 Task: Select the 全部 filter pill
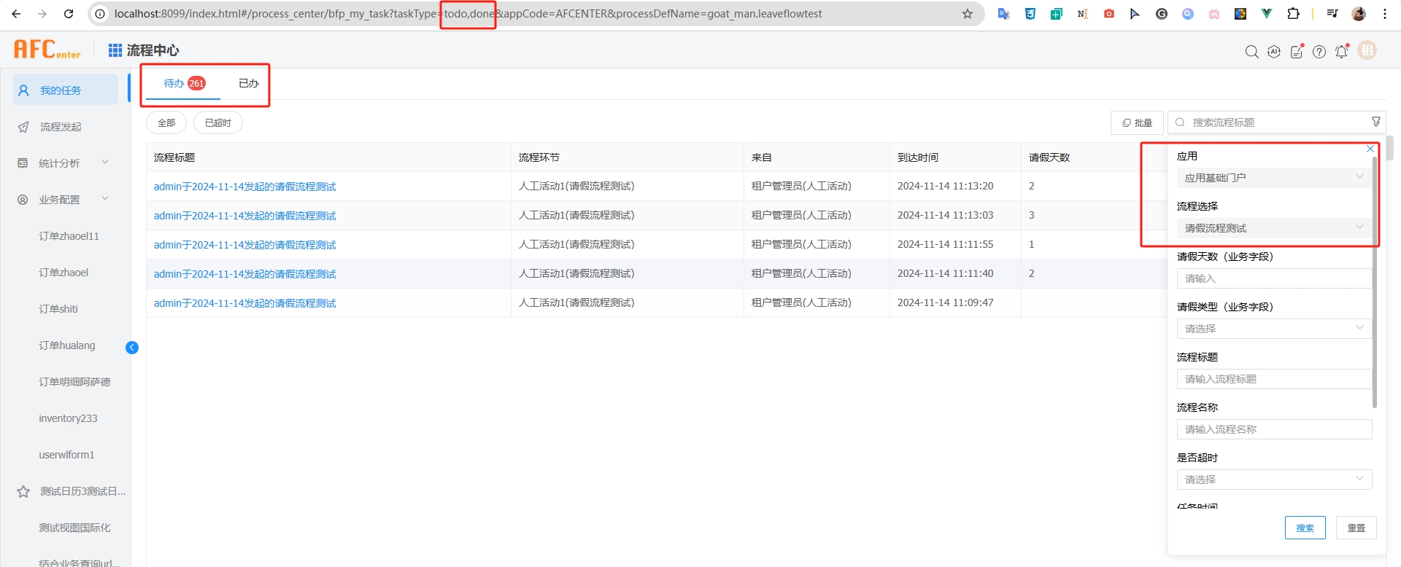pyautogui.click(x=166, y=122)
